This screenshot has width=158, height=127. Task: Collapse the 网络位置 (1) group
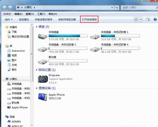point(36,70)
